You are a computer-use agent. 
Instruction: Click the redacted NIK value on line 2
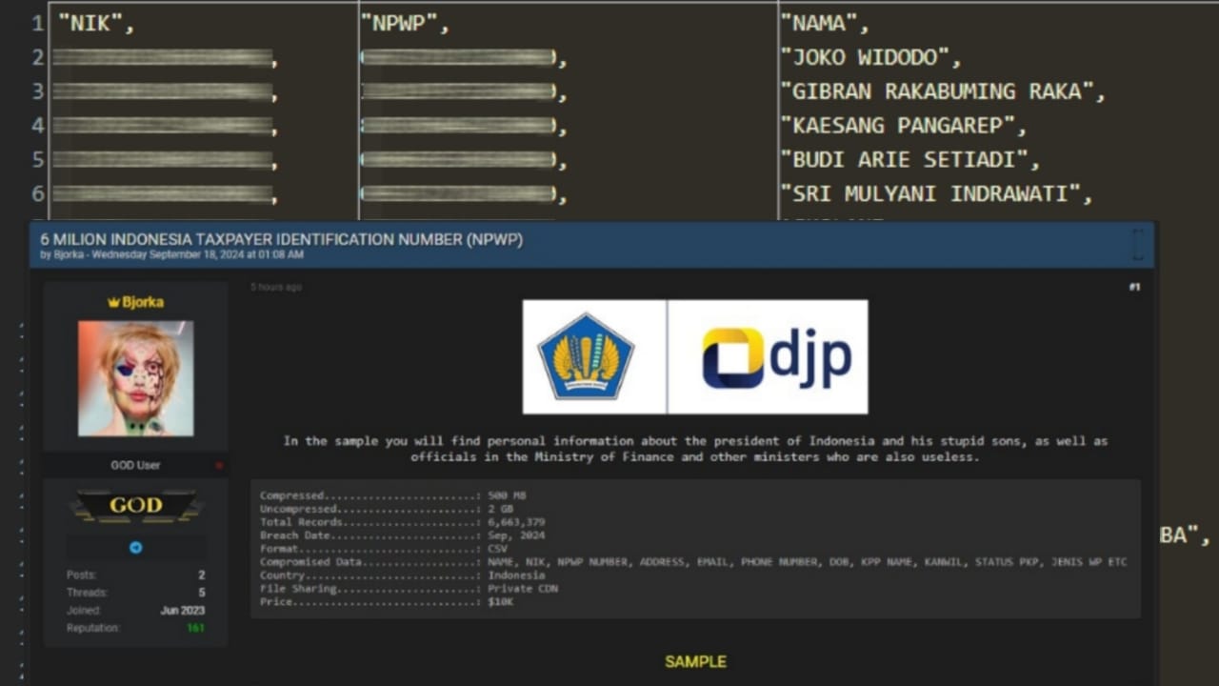(163, 58)
